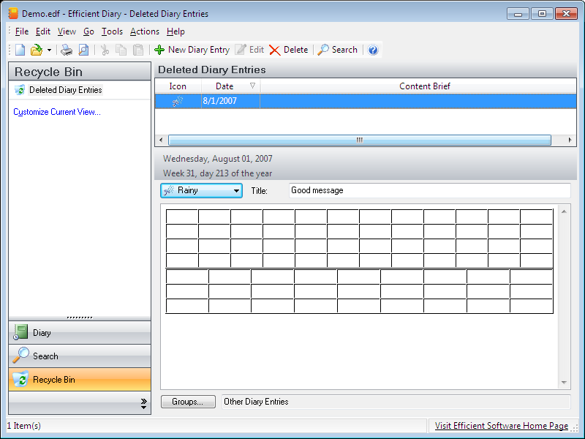Select Deleted Diary Entries in Recycle Bin
The height and width of the screenshot is (439, 585).
pos(65,90)
